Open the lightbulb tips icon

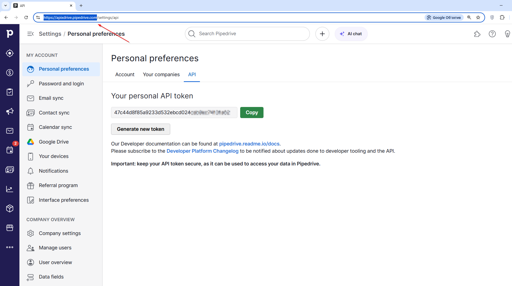[507, 34]
